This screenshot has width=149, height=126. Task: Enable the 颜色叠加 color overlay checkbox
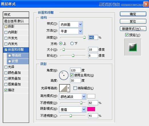(x=6, y=73)
